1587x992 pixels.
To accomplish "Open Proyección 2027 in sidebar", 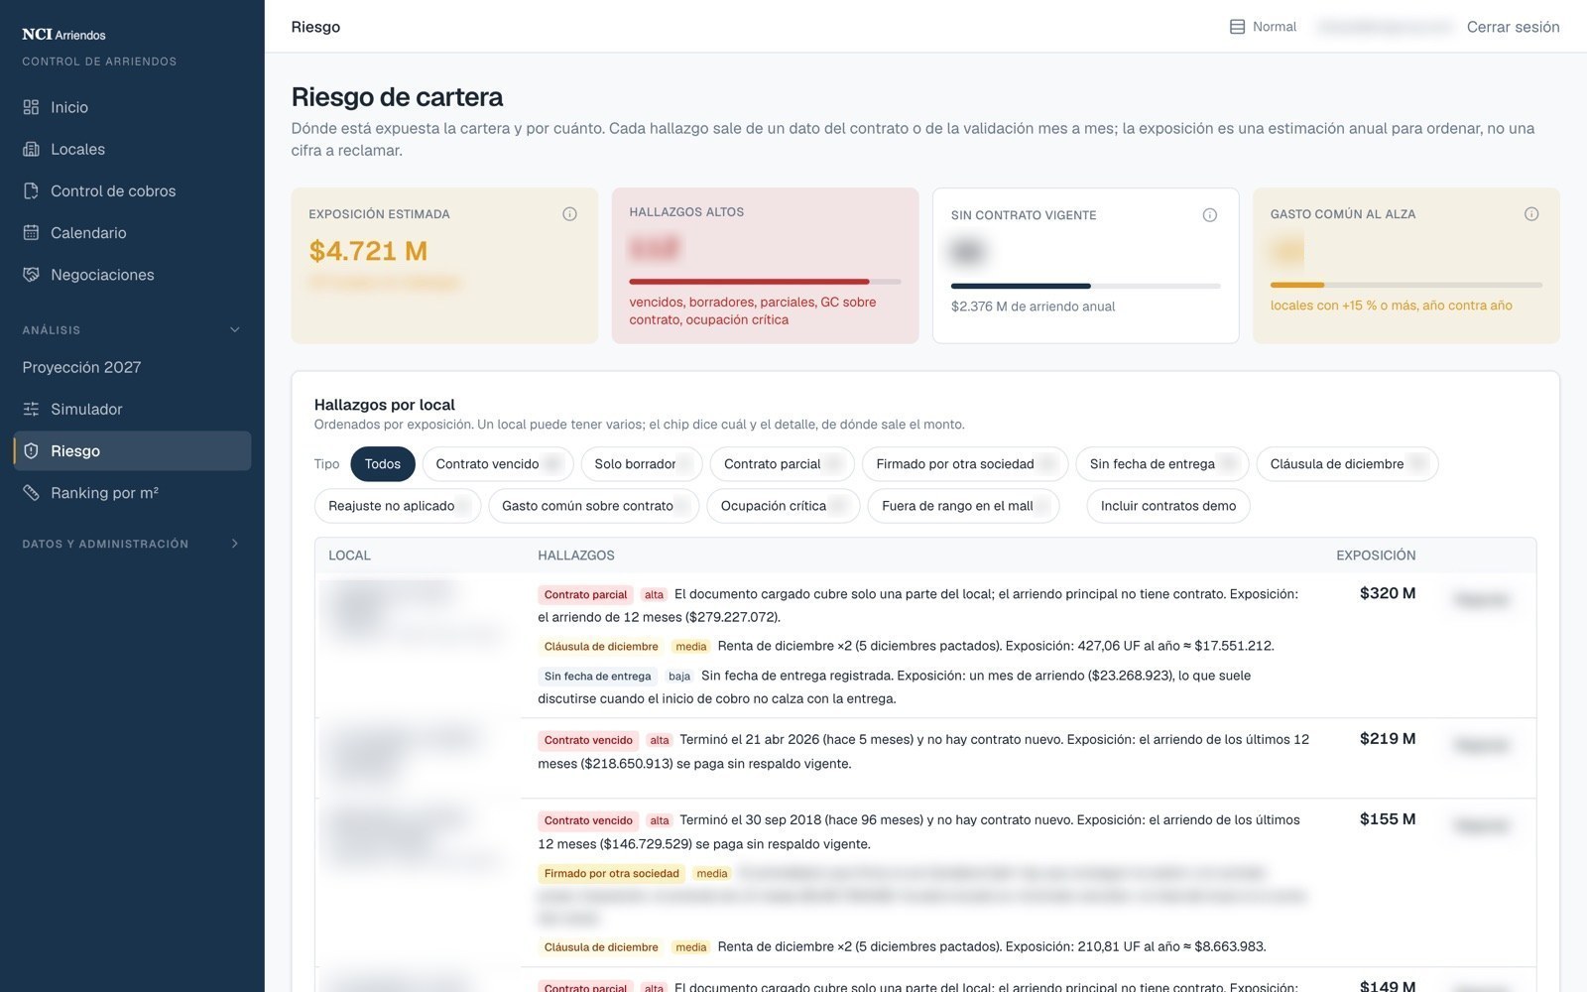I will [x=132, y=367].
